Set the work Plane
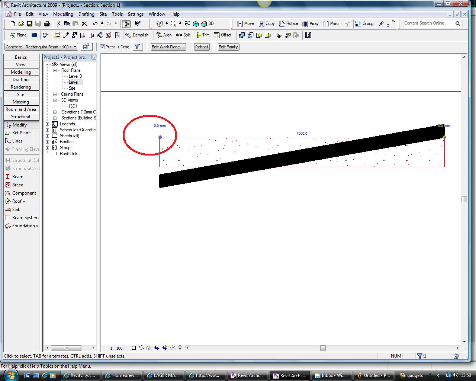Screen dimensions: 476x381 18,35
